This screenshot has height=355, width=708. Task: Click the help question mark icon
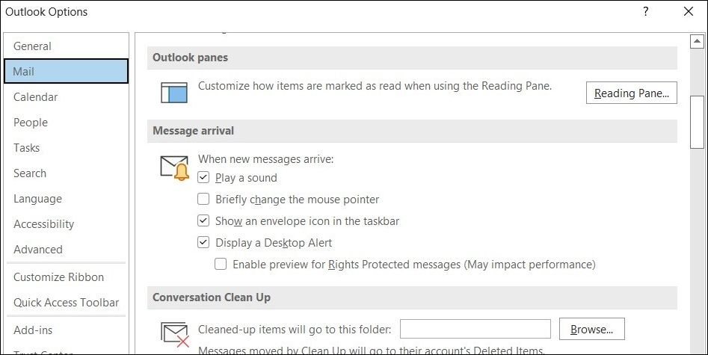[645, 11]
